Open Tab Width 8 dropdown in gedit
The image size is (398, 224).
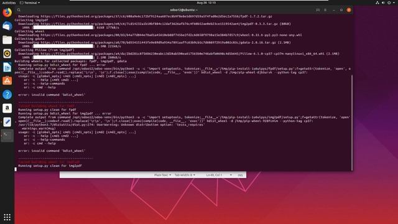185,175
